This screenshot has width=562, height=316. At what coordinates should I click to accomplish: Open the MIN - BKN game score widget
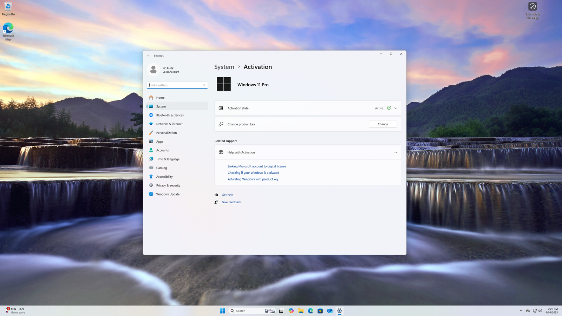[15, 311]
